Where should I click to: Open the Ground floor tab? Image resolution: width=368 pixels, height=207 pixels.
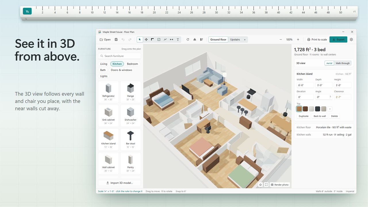tap(218, 40)
